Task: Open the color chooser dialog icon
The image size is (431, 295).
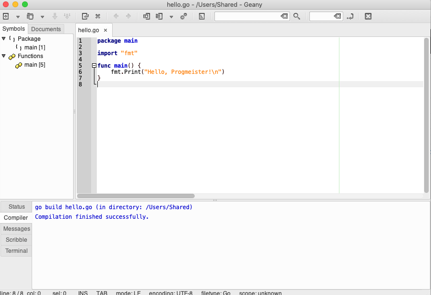Action: tap(202, 16)
